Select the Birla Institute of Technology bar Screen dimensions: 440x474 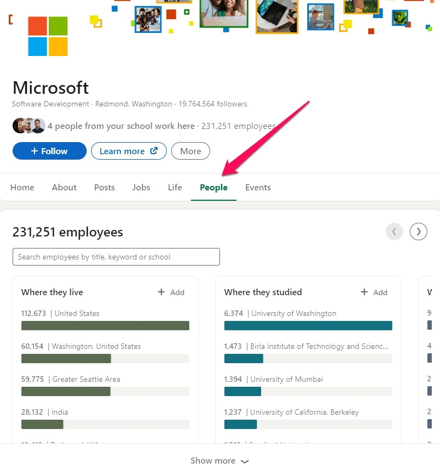pyautogui.click(x=308, y=359)
